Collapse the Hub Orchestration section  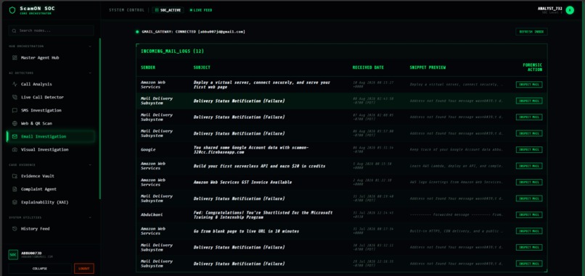pyautogui.click(x=90, y=46)
